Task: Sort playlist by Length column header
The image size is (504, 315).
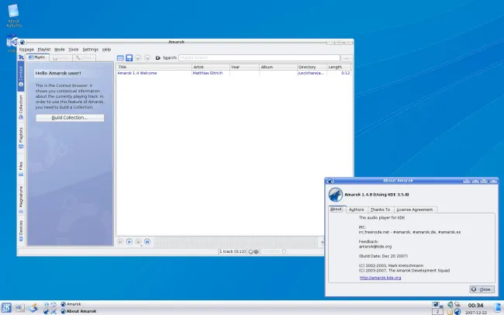Action: tap(339, 67)
